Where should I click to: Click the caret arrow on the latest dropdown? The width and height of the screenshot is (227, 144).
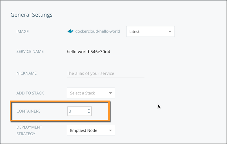click(x=170, y=31)
